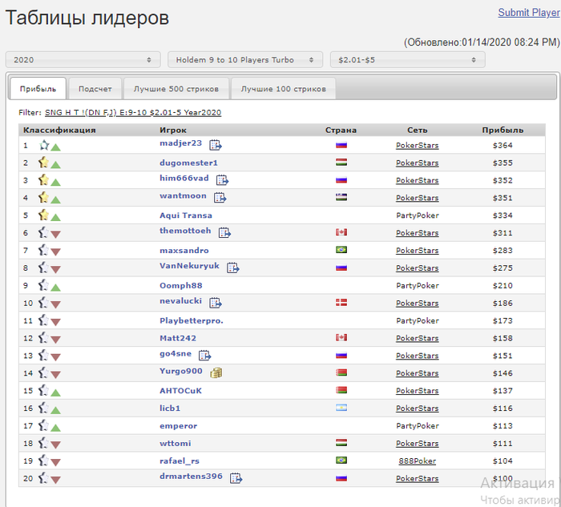Click PartyPoker text in emperor's row
This screenshot has width=561, height=507.
(418, 425)
